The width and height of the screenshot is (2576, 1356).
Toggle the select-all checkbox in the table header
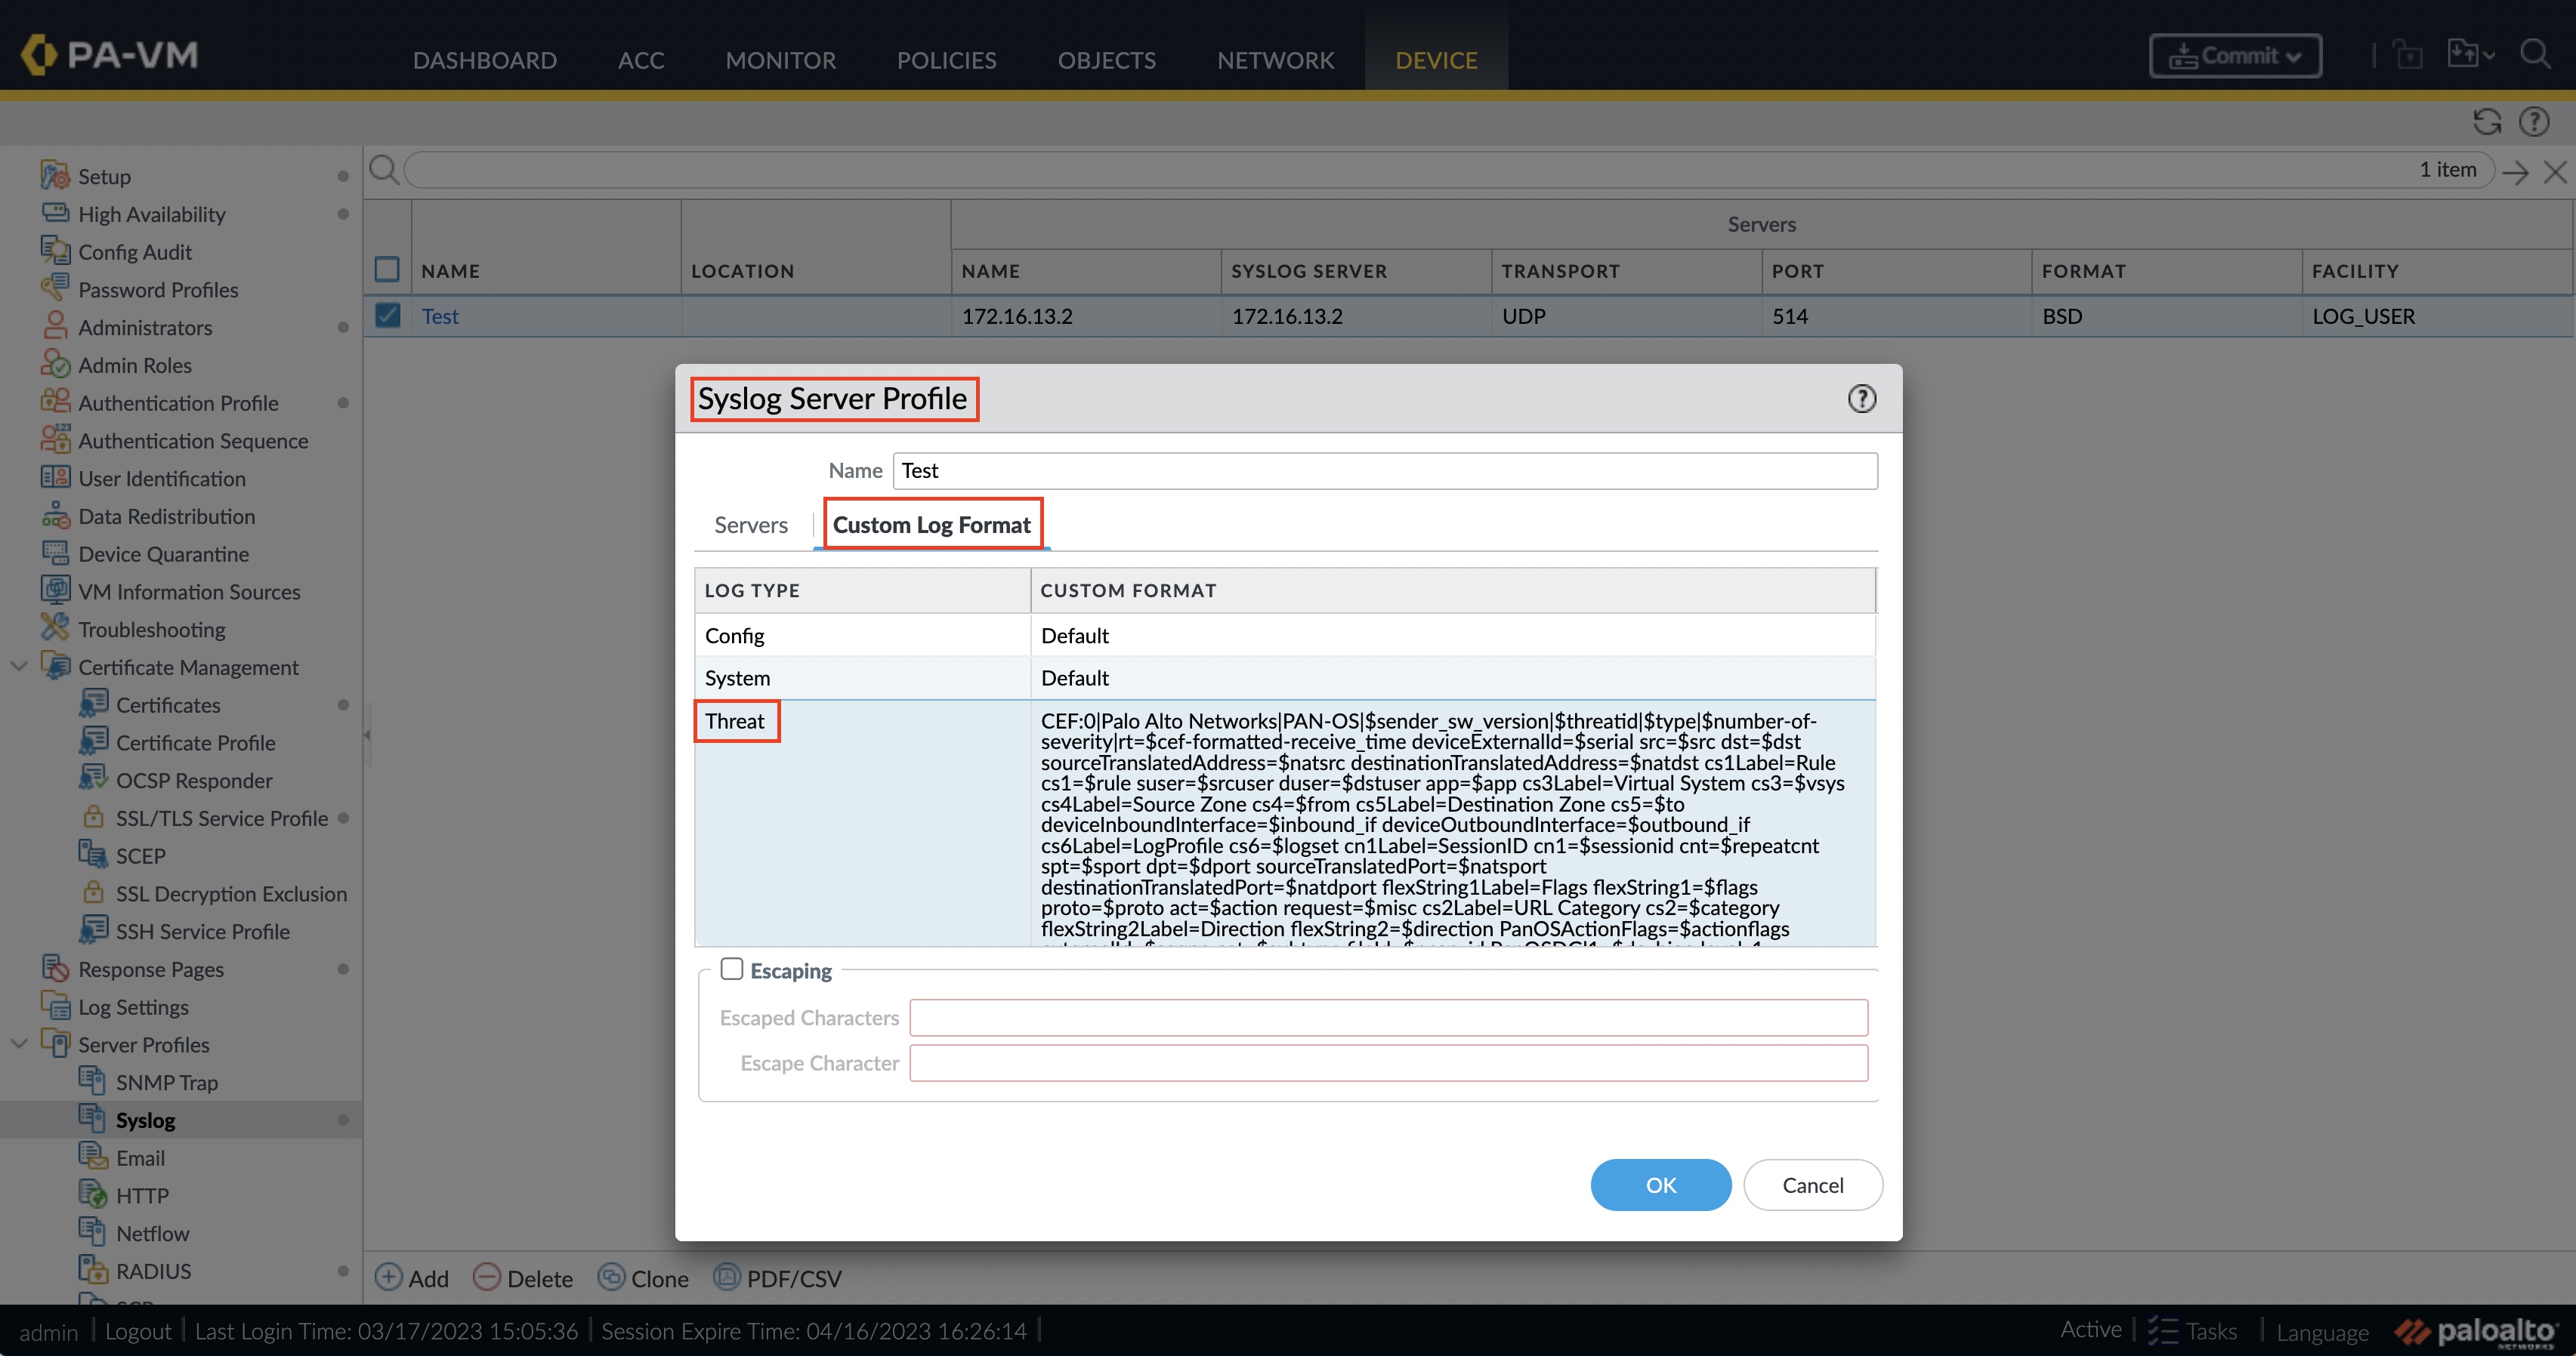point(387,270)
